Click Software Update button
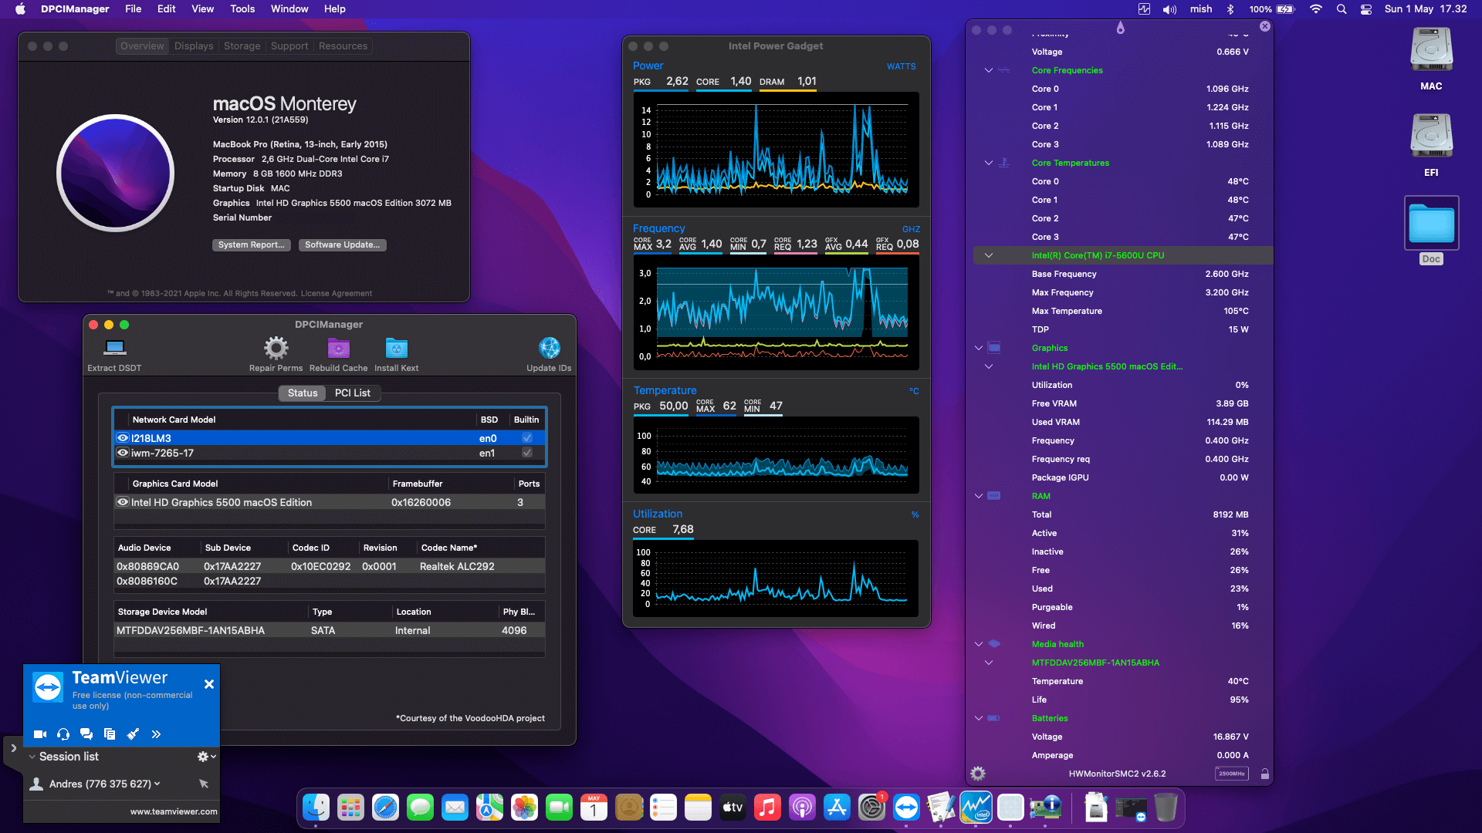 click(342, 245)
